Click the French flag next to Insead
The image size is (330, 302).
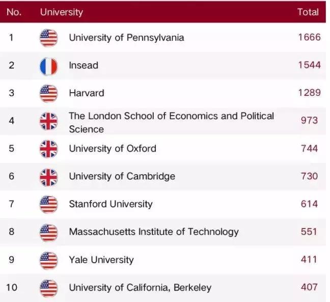tap(49, 66)
